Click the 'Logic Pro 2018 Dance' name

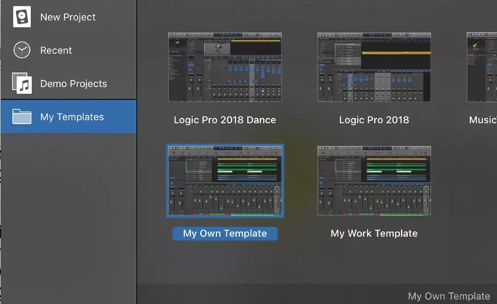224,120
